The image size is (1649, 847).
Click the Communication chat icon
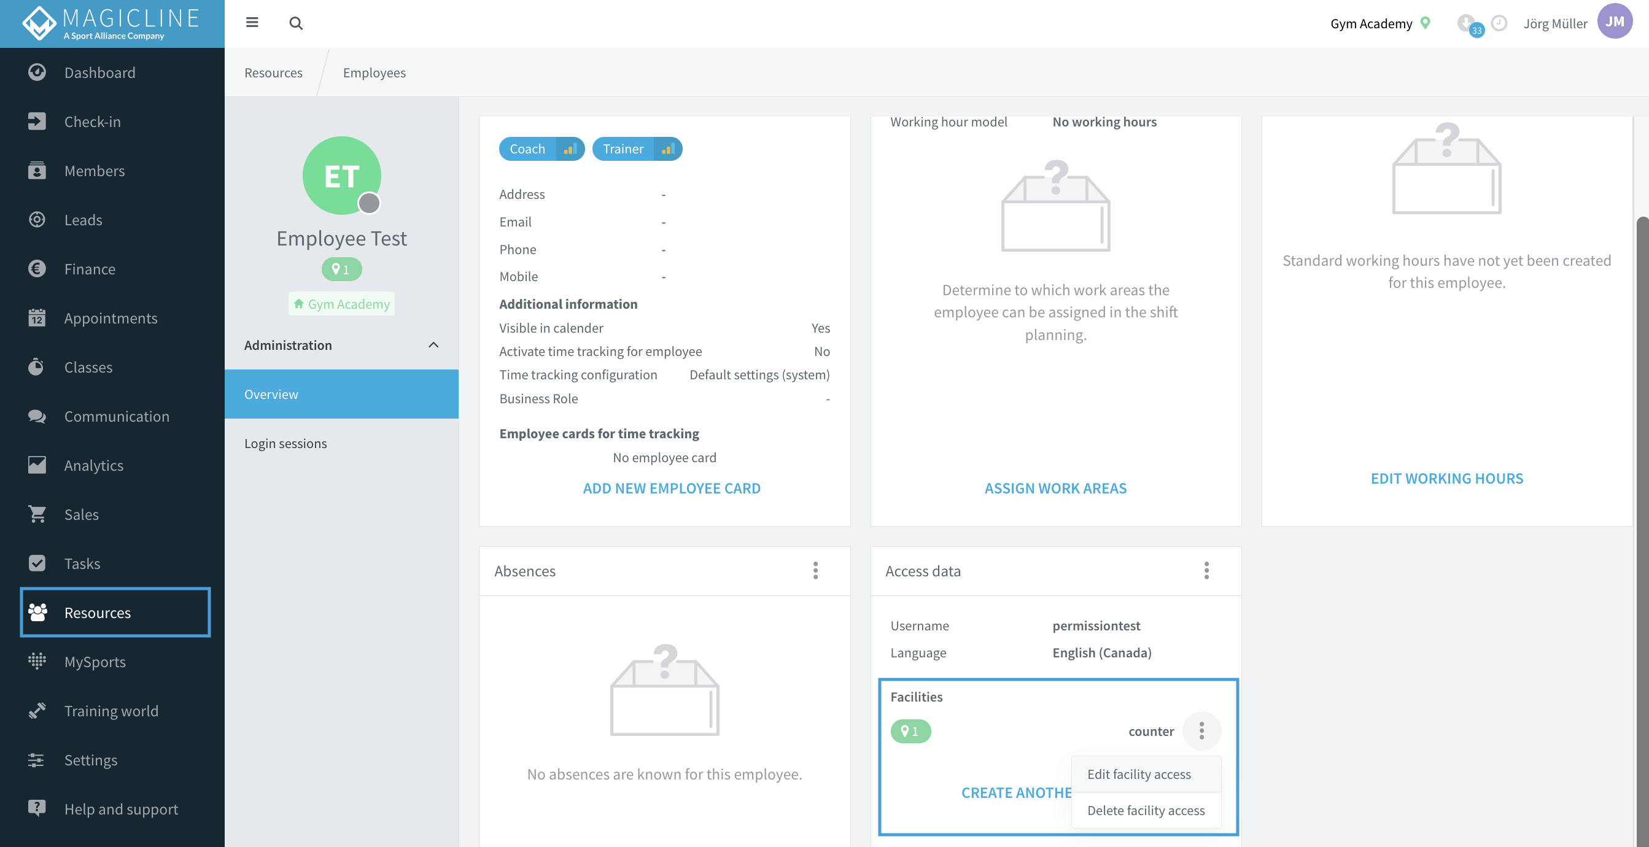coord(36,416)
